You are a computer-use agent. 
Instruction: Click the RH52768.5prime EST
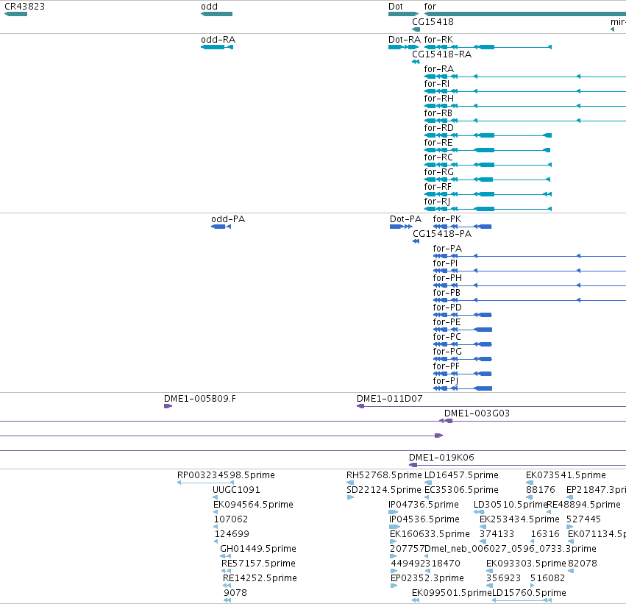[350, 483]
